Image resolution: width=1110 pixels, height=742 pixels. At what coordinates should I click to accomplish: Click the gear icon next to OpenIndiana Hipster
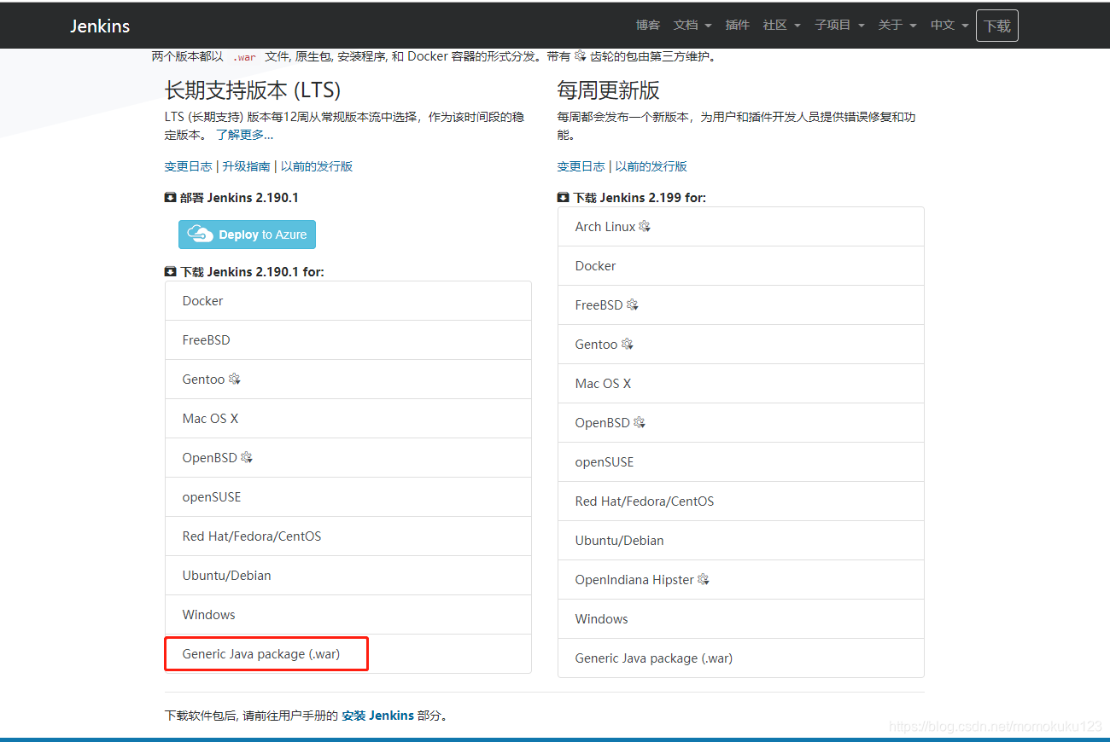pos(703,578)
